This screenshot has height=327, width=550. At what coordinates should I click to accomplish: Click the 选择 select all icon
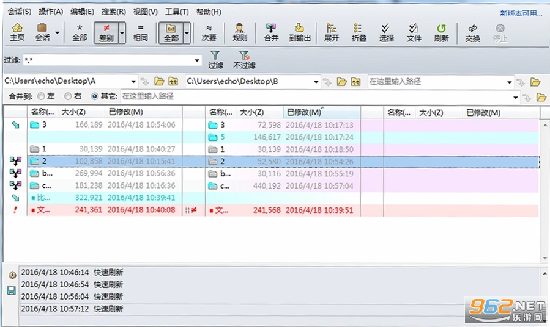click(386, 32)
